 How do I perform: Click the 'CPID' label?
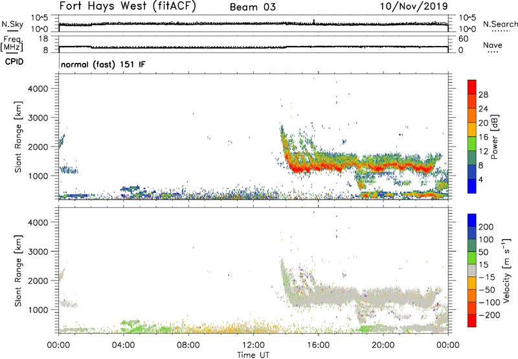(x=14, y=62)
